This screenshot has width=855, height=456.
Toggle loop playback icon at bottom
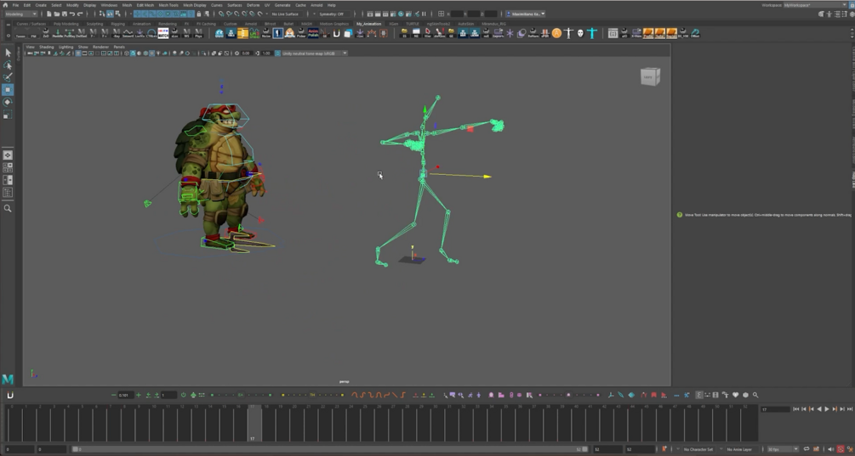click(807, 449)
